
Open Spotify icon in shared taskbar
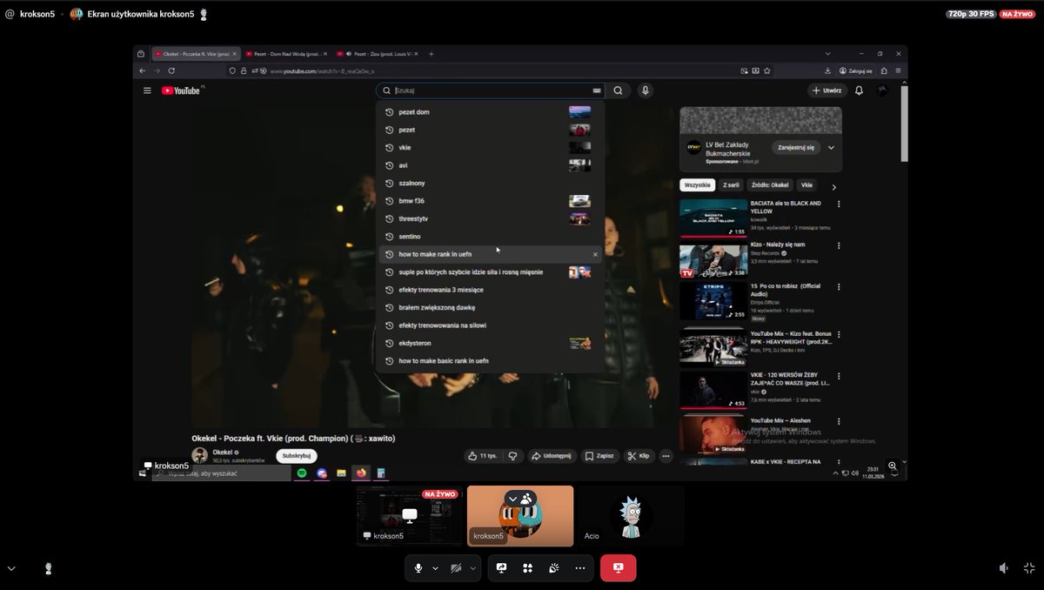(x=302, y=473)
